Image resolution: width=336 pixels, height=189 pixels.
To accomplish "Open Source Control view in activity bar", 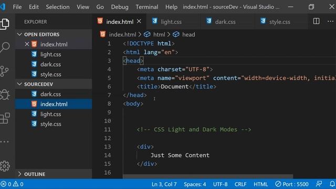I will pos(4,71).
